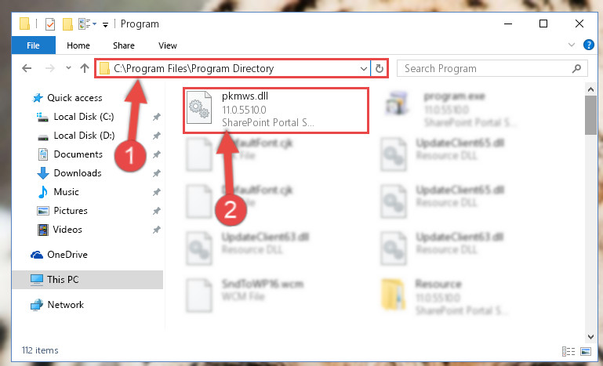The height and width of the screenshot is (366, 603).
Task: Open the recent locations dropdown arrow
Action: click(x=68, y=68)
